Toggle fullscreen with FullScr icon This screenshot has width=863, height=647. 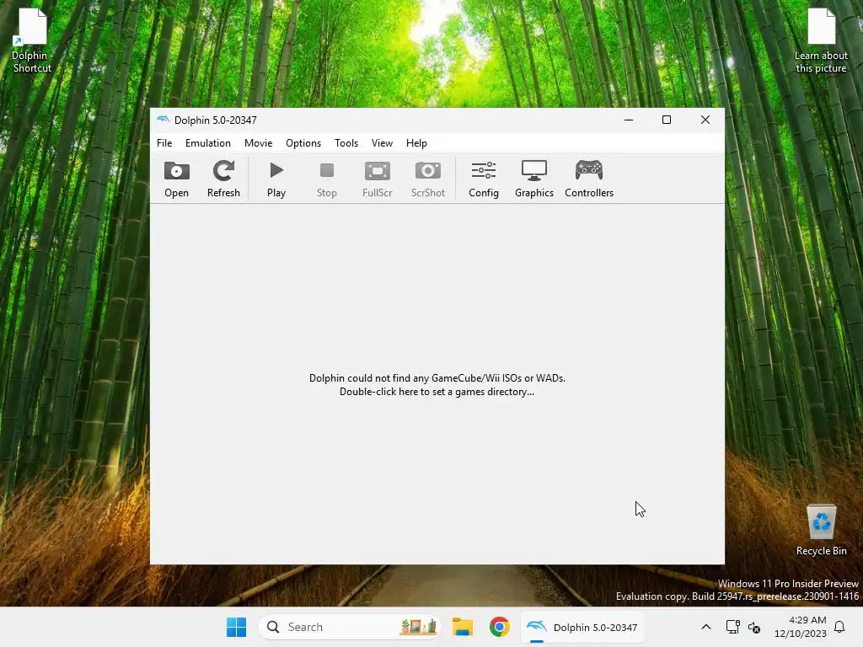pos(378,179)
